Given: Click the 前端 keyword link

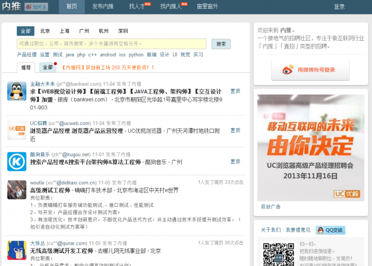Looking at the screenshot, I should [151, 55].
